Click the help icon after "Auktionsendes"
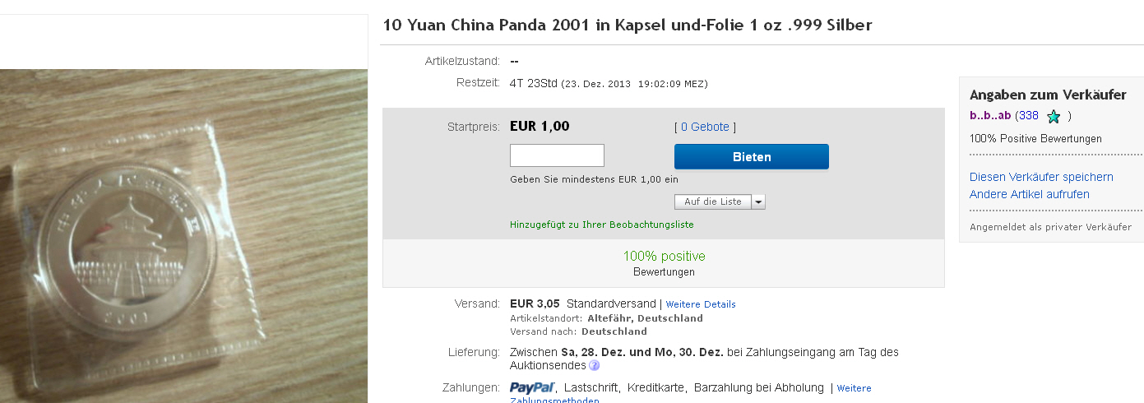Image resolution: width=1144 pixels, height=403 pixels. tap(594, 366)
